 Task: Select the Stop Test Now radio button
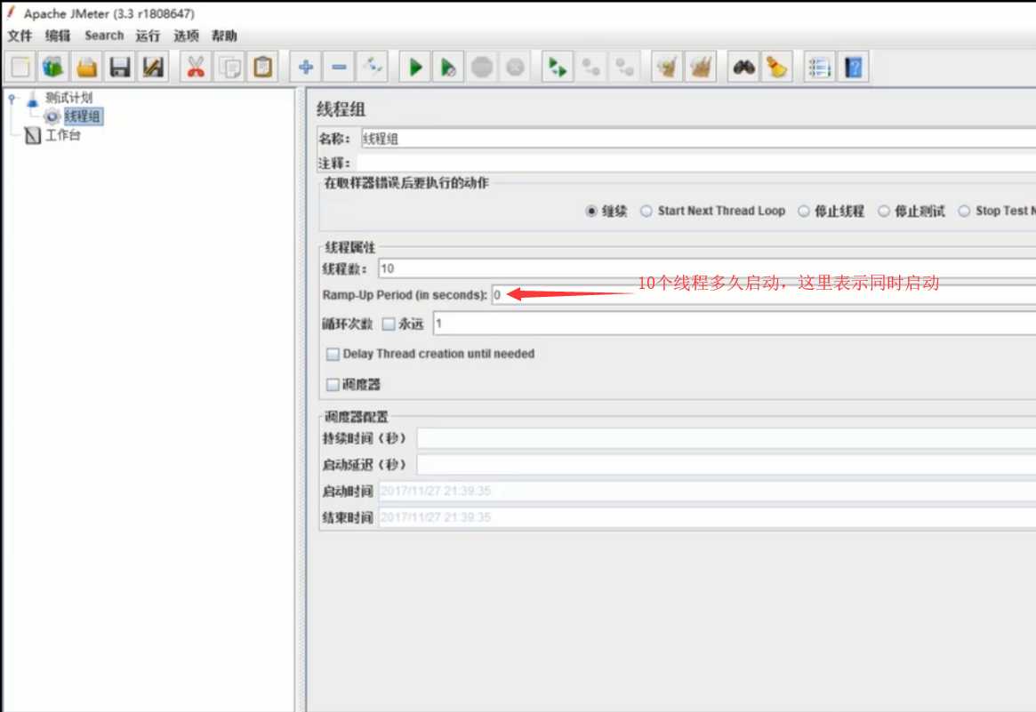[964, 211]
